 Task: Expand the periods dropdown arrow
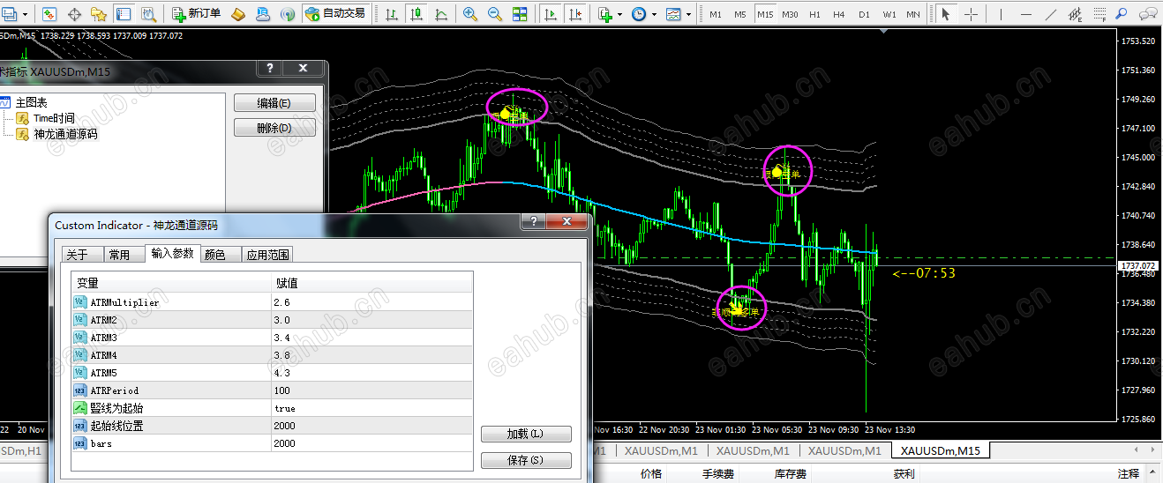[654, 14]
